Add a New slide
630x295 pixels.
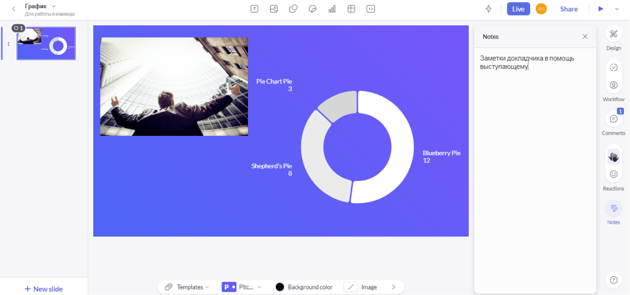click(44, 289)
